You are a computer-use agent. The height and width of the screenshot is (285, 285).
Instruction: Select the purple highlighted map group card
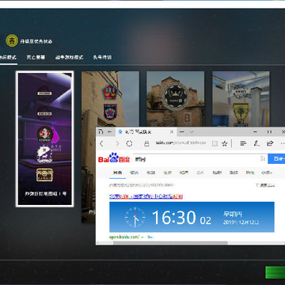click(x=44, y=139)
